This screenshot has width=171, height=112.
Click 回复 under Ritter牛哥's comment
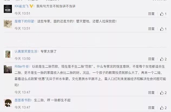pos(151,93)
